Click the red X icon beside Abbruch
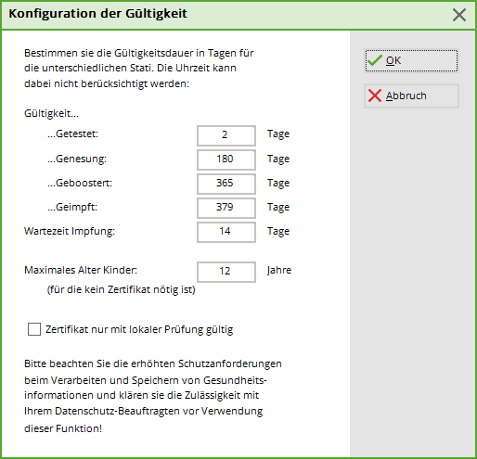 [375, 96]
